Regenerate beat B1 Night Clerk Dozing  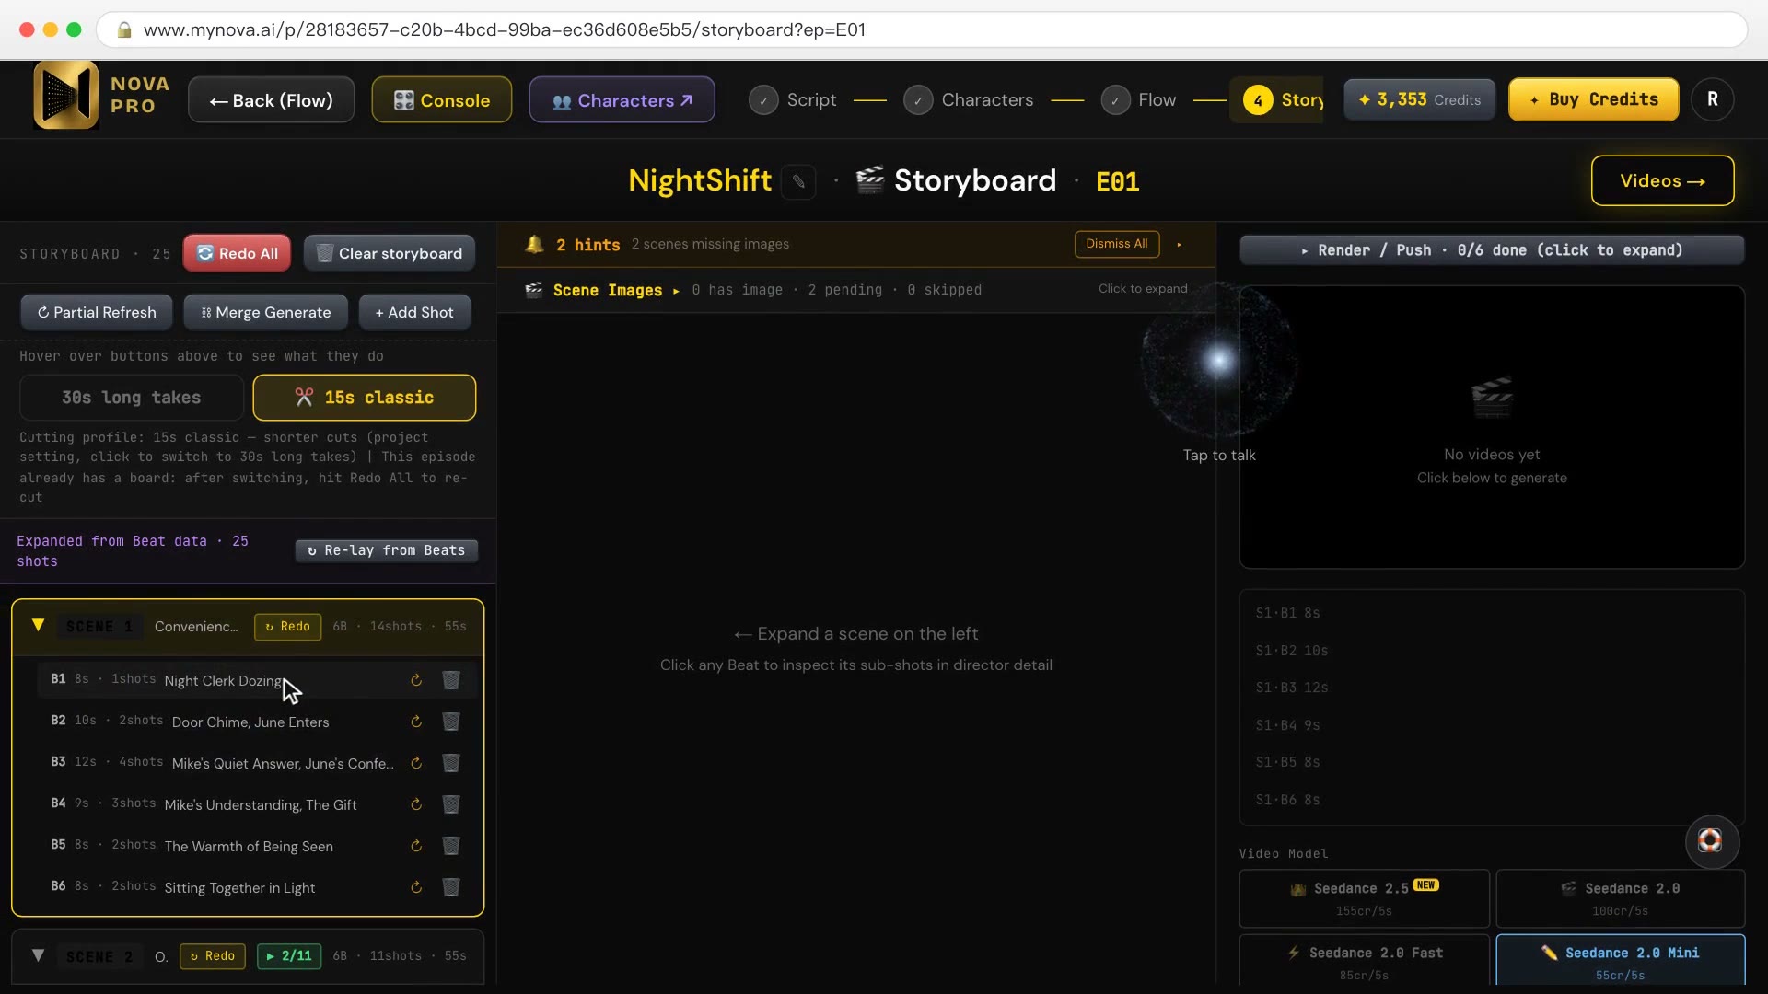coord(416,680)
